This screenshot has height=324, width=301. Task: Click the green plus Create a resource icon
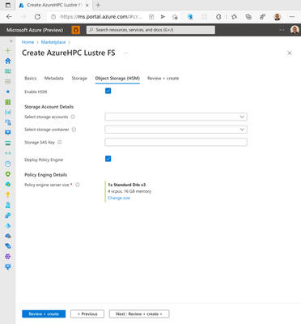8,50
